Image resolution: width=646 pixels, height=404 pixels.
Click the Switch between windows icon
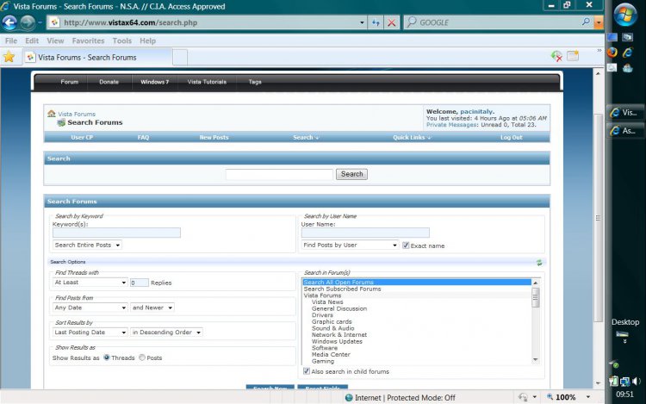[x=627, y=38]
